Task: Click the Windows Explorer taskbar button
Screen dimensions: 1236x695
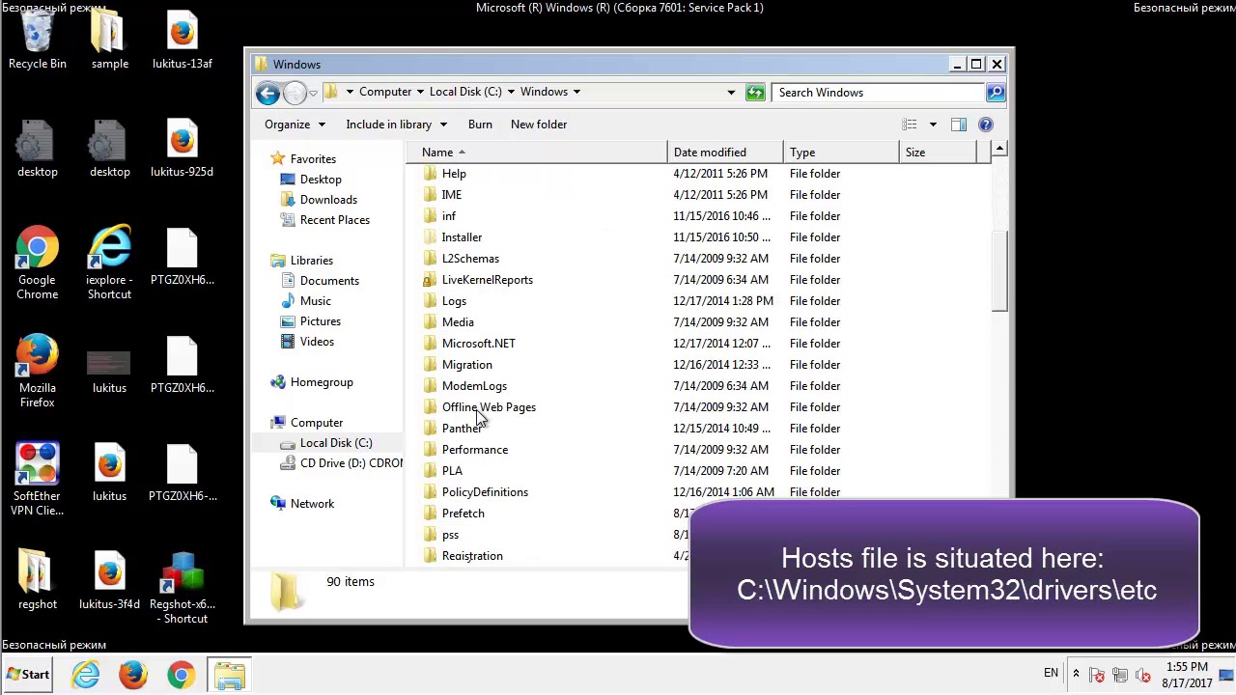Action: click(x=229, y=674)
